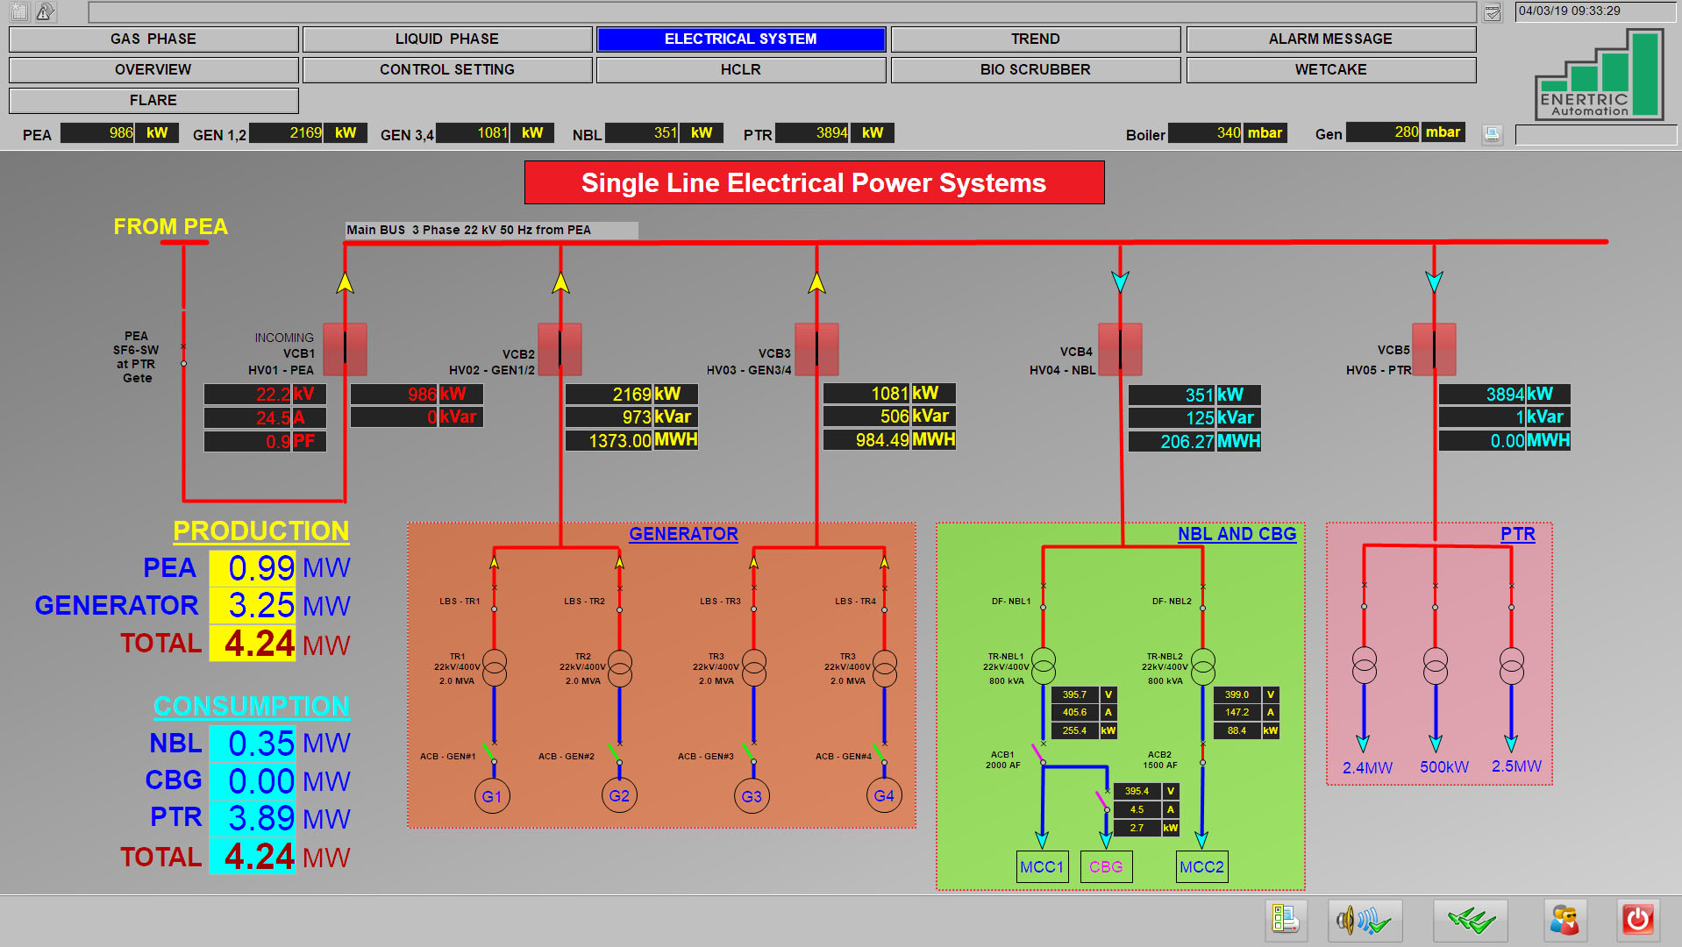Click the CONTROL SETTING button
The height and width of the screenshot is (947, 1682).
(446, 70)
